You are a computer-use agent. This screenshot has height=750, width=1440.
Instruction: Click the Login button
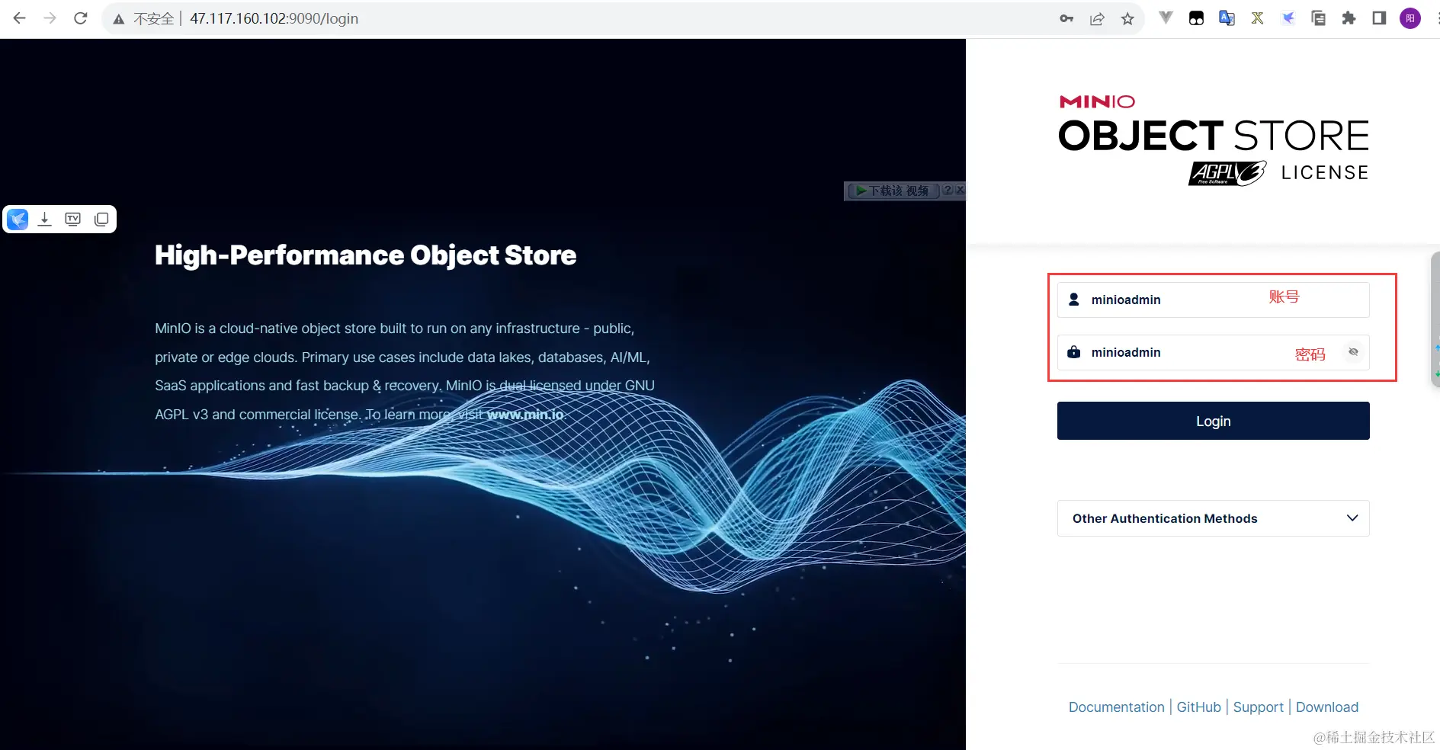pos(1213,421)
